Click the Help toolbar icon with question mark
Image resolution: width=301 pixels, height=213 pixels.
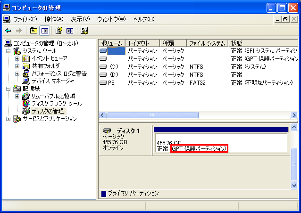59,31
